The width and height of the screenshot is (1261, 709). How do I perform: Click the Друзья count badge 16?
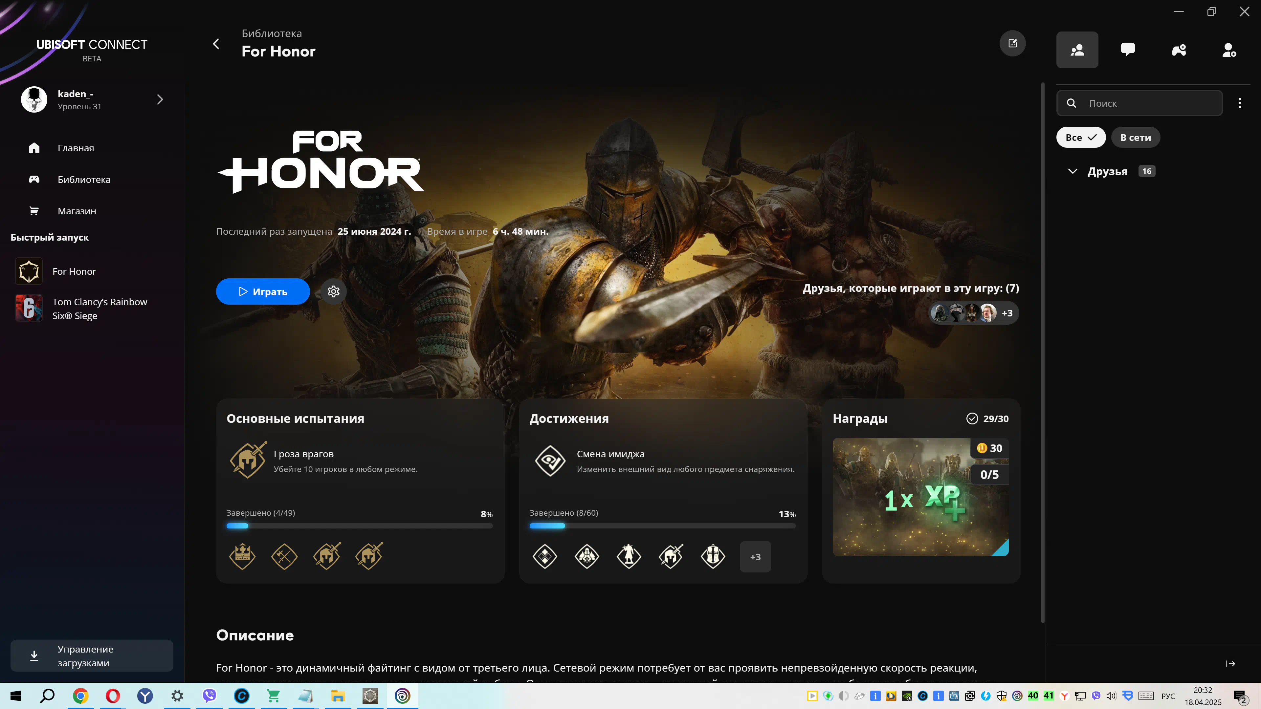[x=1146, y=171]
